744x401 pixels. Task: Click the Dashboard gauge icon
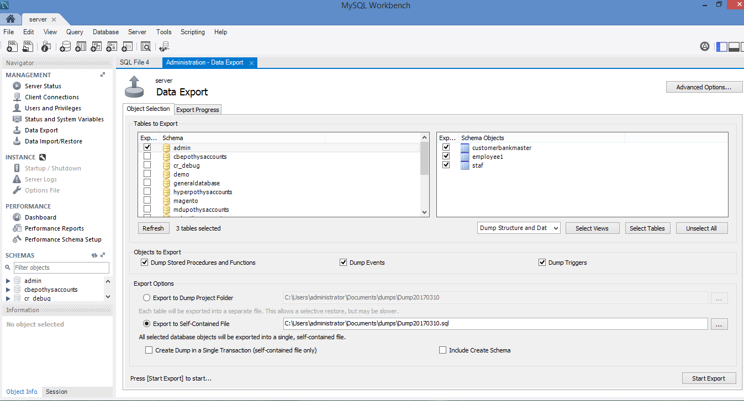pos(17,217)
